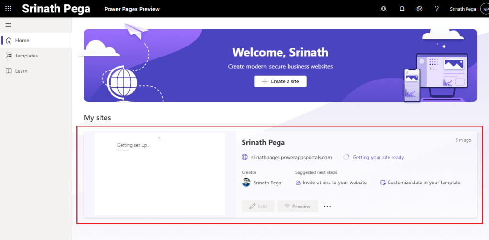Click the Preview button on site card

(297, 206)
